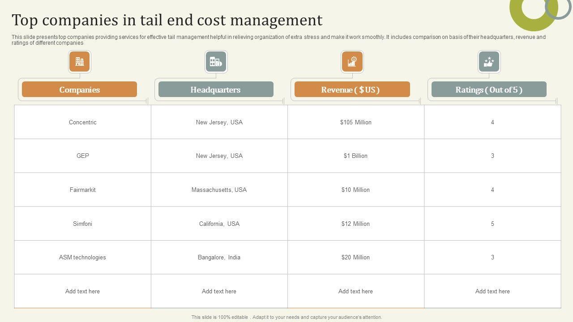Select the GEP company cell
Screen dimensions: 573x322
(83, 156)
